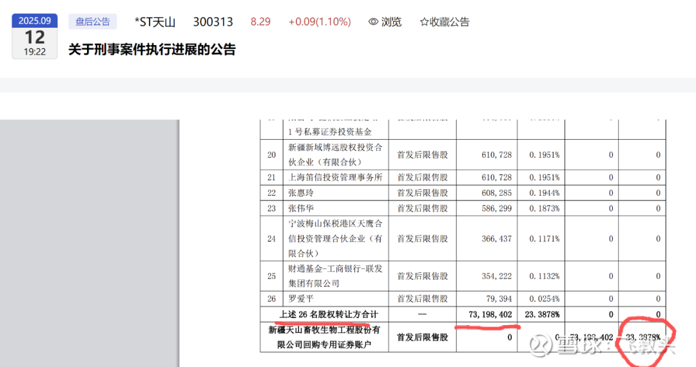Click the change value +0.09(1.10%)
This screenshot has width=696, height=367.
coord(320,22)
